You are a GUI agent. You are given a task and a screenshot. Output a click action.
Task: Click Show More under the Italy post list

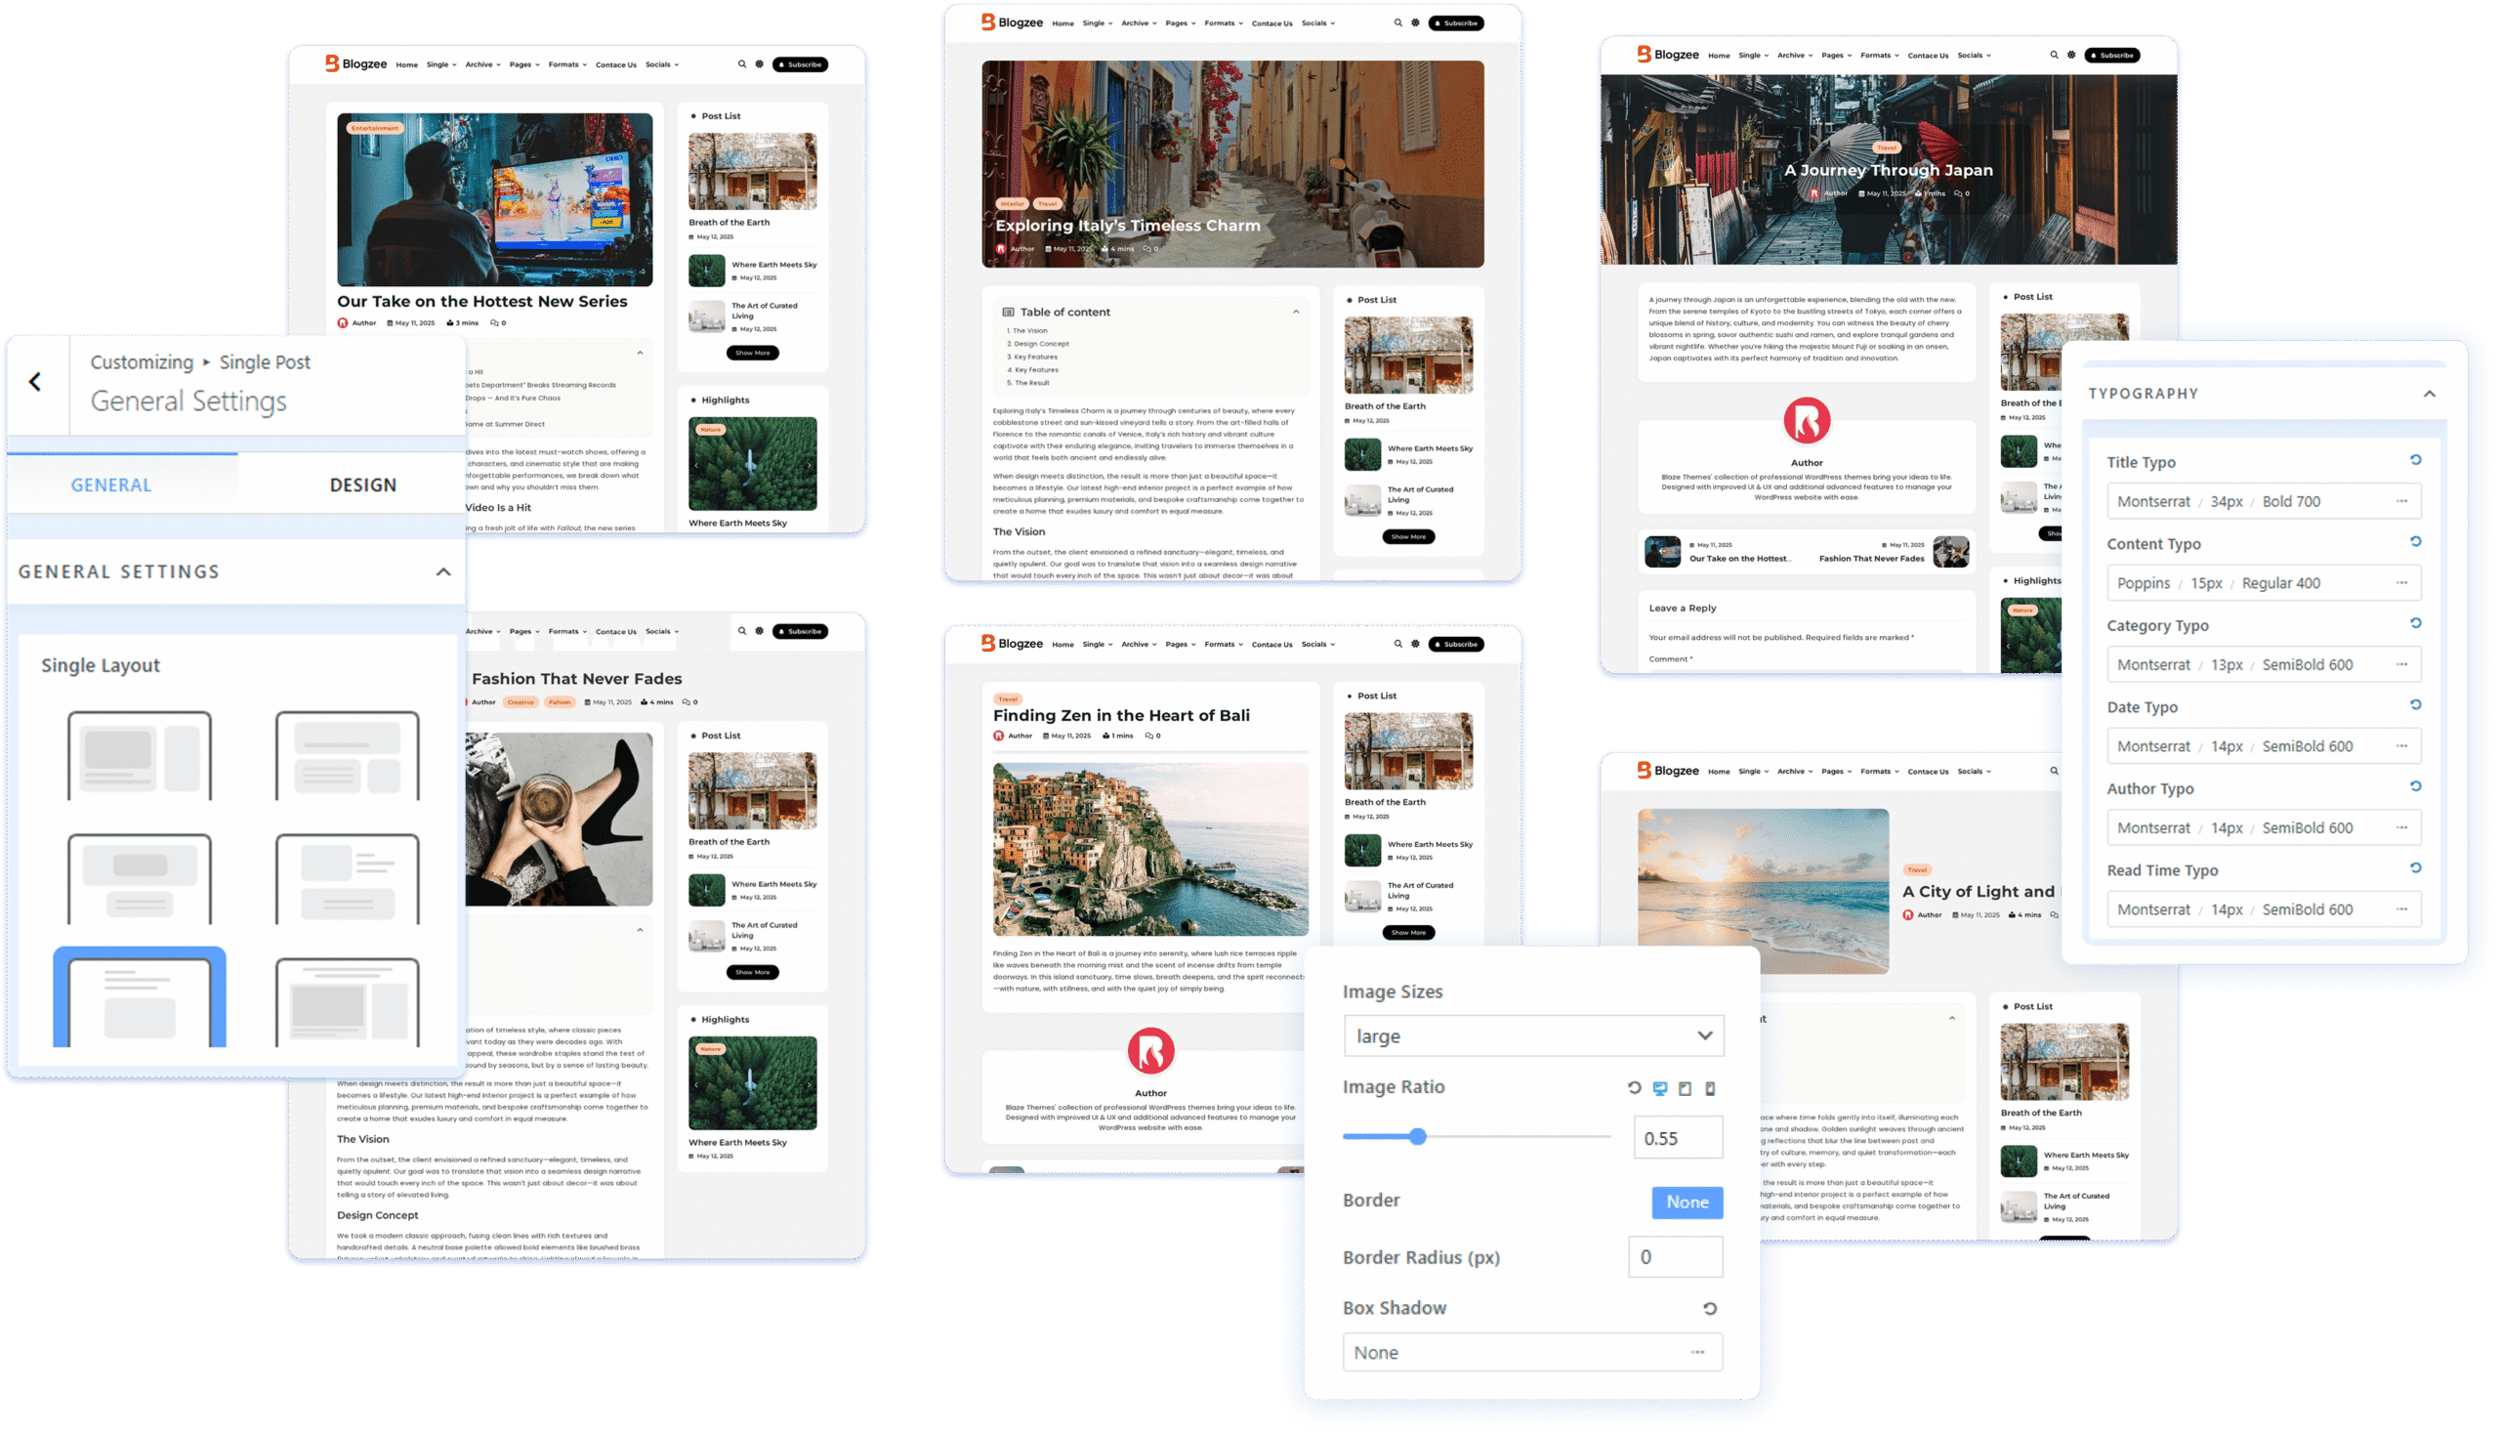(x=1407, y=537)
